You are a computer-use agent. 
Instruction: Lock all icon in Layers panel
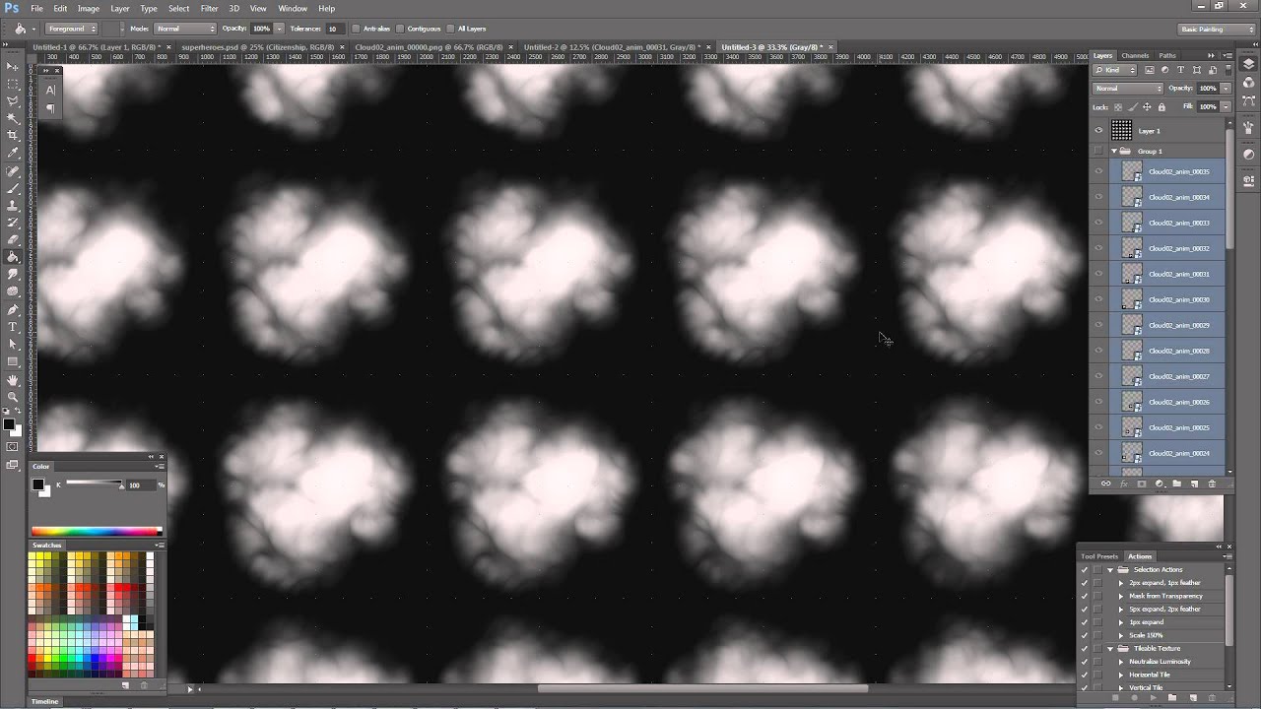[1161, 106]
